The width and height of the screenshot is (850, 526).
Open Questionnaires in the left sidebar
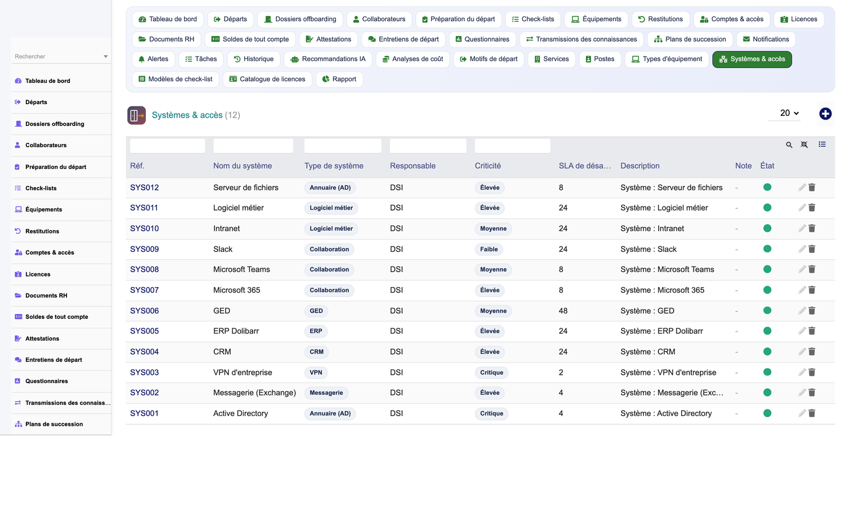[x=61, y=381]
